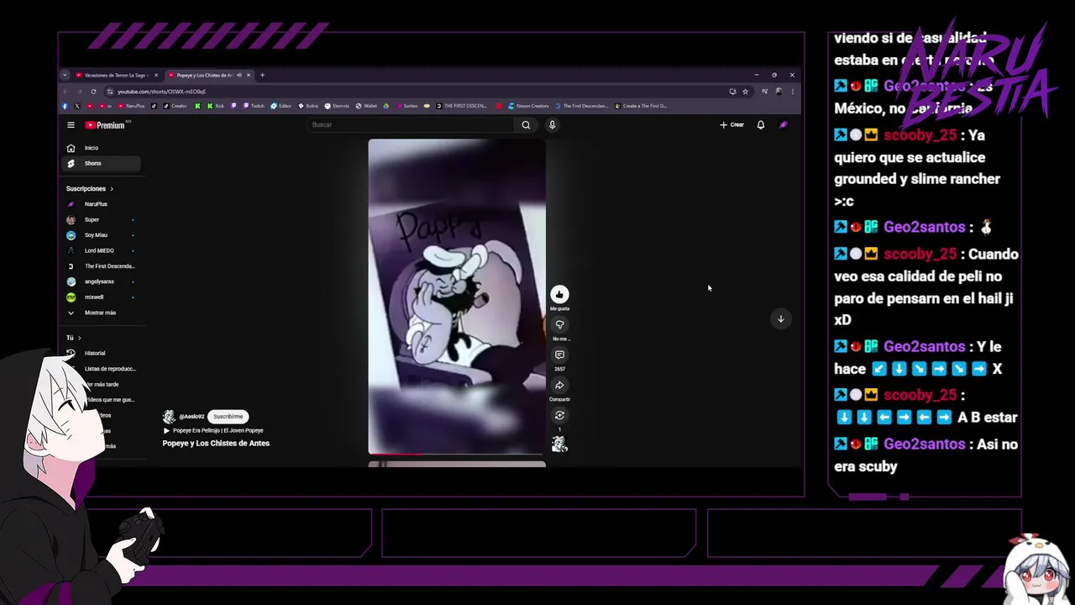Image resolution: width=1075 pixels, height=605 pixels.
Task: Open the Editor bookmark
Action: (x=281, y=106)
